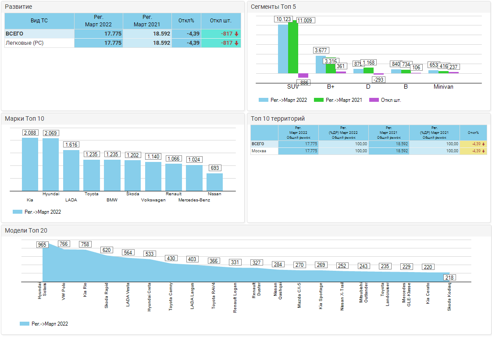Toggle the green Рег.->Март 2021 legend item

point(339,100)
